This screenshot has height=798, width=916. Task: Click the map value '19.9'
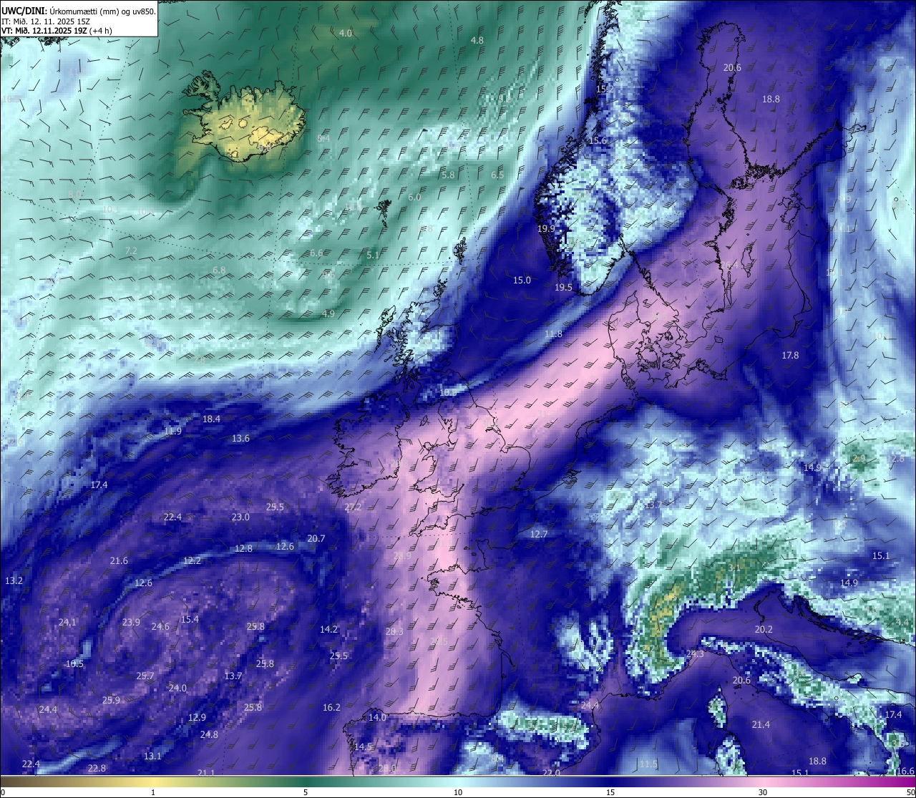pyautogui.click(x=546, y=229)
